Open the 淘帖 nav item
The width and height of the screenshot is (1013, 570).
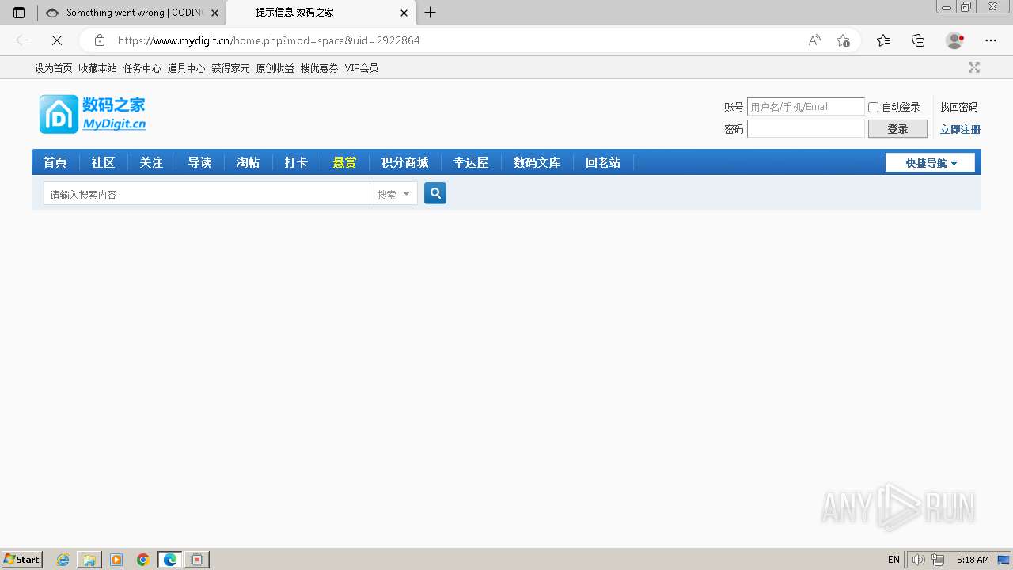pos(248,162)
